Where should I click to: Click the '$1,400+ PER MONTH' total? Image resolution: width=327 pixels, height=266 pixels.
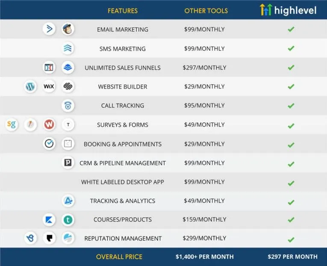205,257
